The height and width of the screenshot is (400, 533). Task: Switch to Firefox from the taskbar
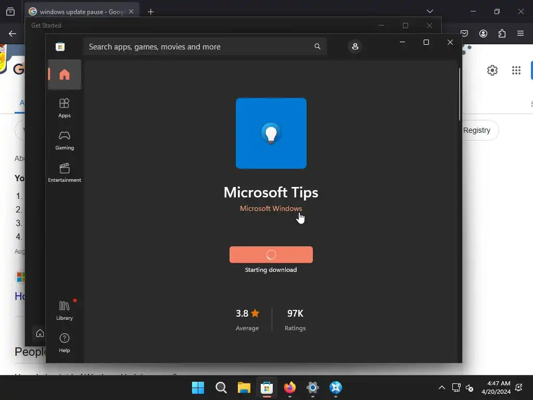coord(289,387)
